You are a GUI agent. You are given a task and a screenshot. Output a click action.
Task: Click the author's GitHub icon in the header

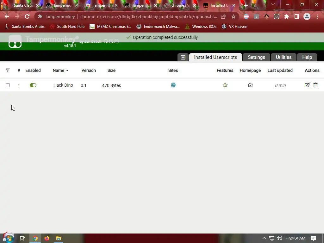(x=106, y=41)
